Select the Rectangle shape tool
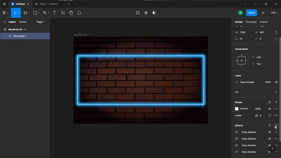 pos(35,13)
